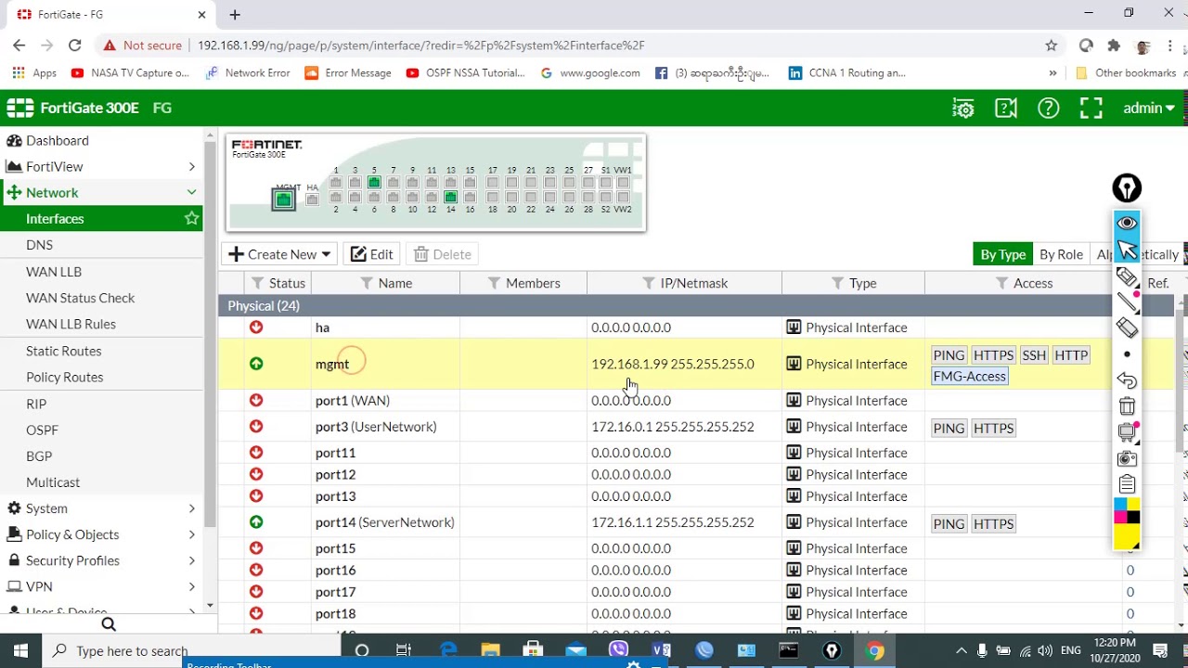Open FortiGate topology gear icon in header
The width and height of the screenshot is (1188, 668).
click(x=963, y=109)
